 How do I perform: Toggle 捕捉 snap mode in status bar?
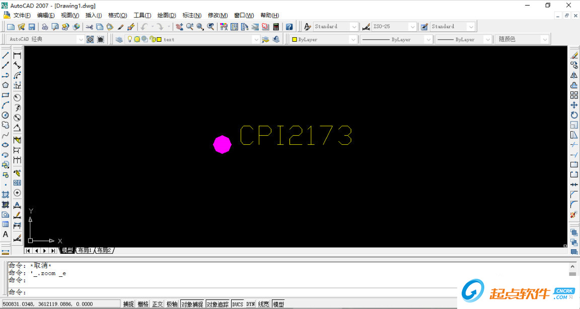coord(129,304)
